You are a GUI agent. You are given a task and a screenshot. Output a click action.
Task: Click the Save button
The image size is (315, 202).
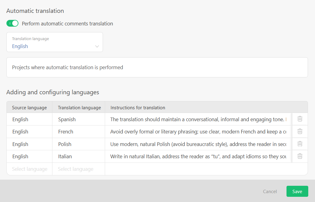coord(297,191)
